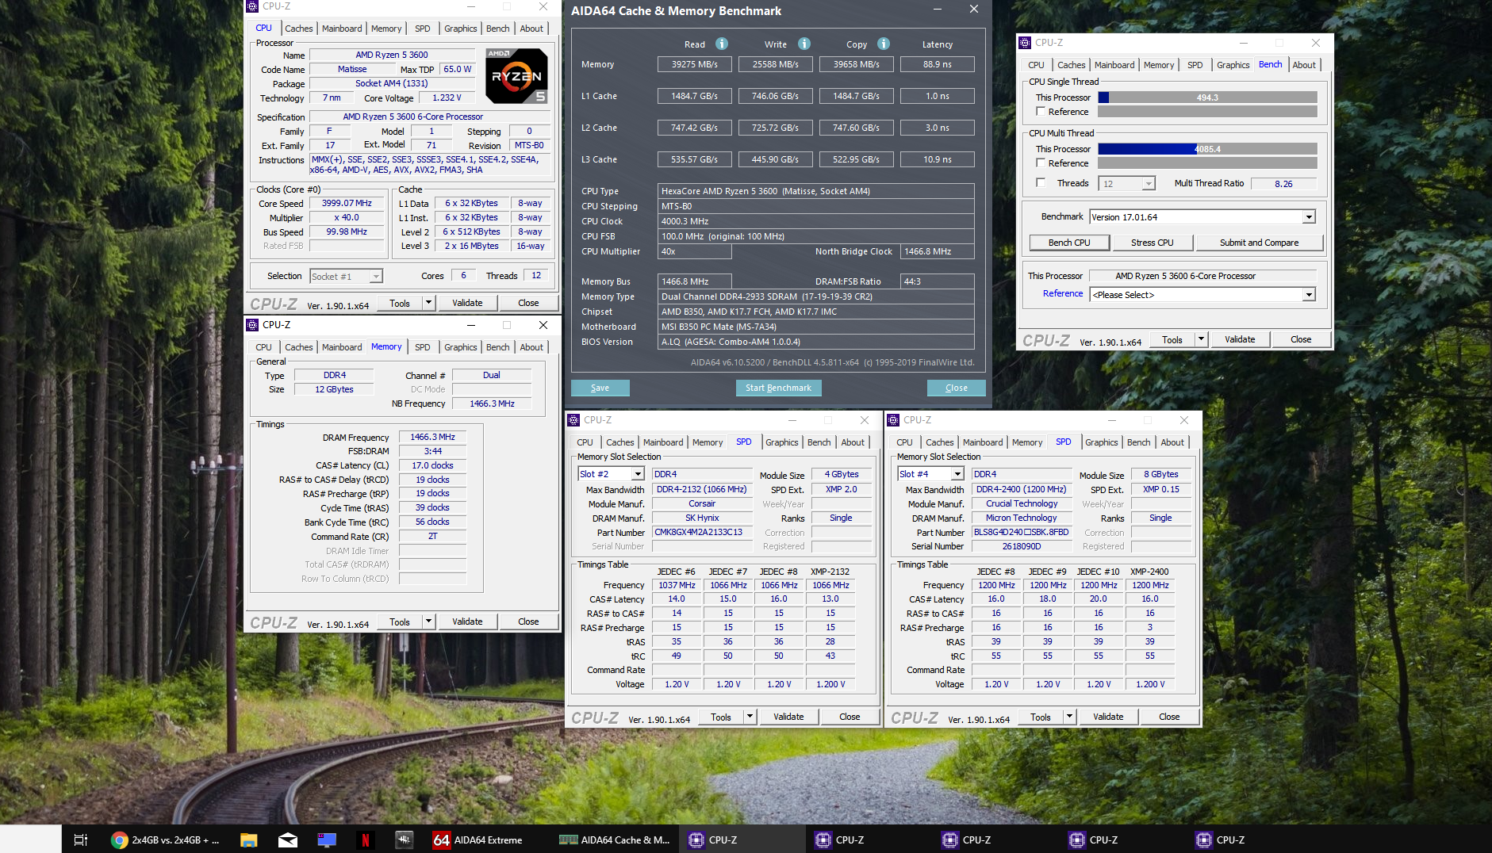This screenshot has width=1492, height=853.
Task: Click the Memory Read value 39275 MB/s
Action: coord(695,64)
